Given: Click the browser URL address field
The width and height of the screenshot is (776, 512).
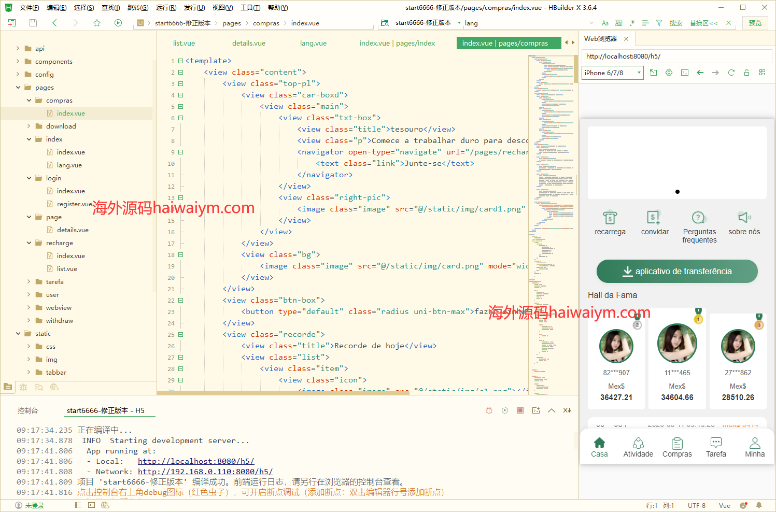Looking at the screenshot, I should 676,56.
